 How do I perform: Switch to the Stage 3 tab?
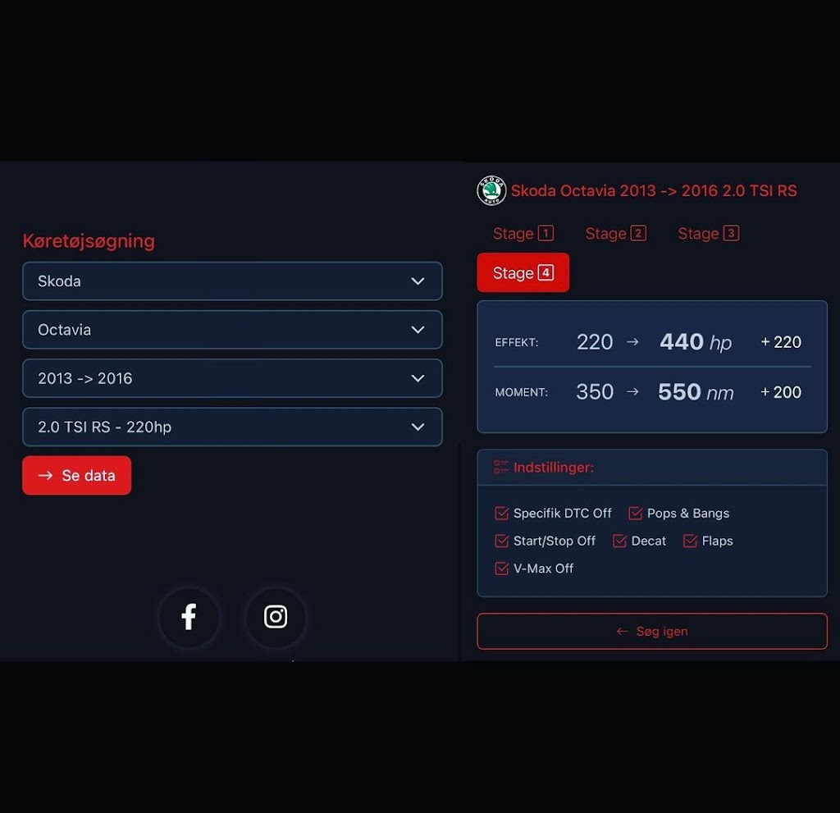pos(708,234)
